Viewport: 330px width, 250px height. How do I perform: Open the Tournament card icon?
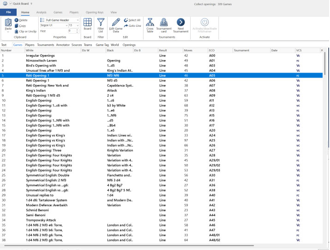tap(163, 22)
